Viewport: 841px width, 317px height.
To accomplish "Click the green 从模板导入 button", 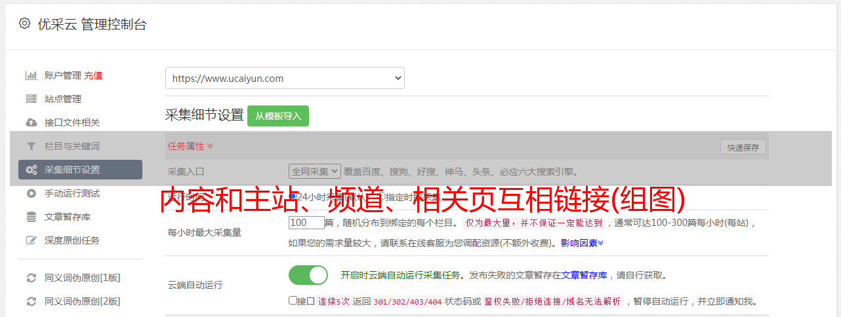I will (278, 116).
